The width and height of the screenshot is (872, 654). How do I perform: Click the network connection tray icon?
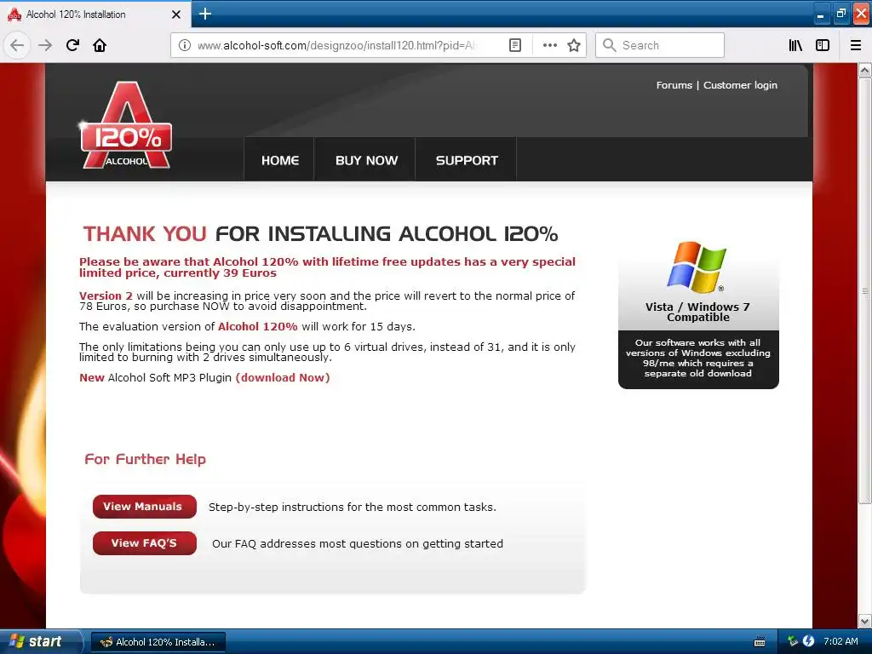793,641
